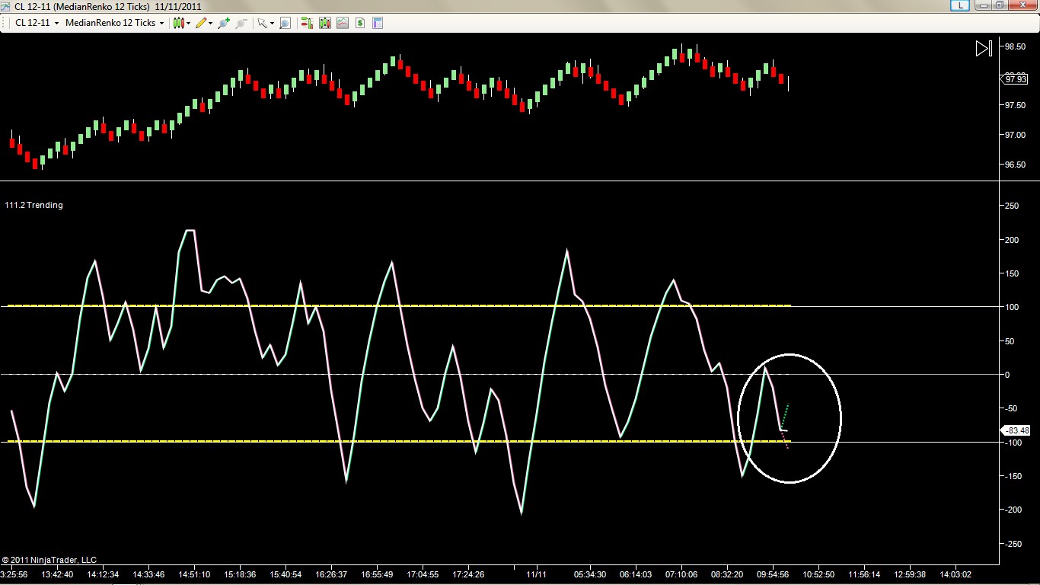Image resolution: width=1040 pixels, height=585 pixels.
Task: Click the "97.00" price axis label
Action: point(1014,136)
